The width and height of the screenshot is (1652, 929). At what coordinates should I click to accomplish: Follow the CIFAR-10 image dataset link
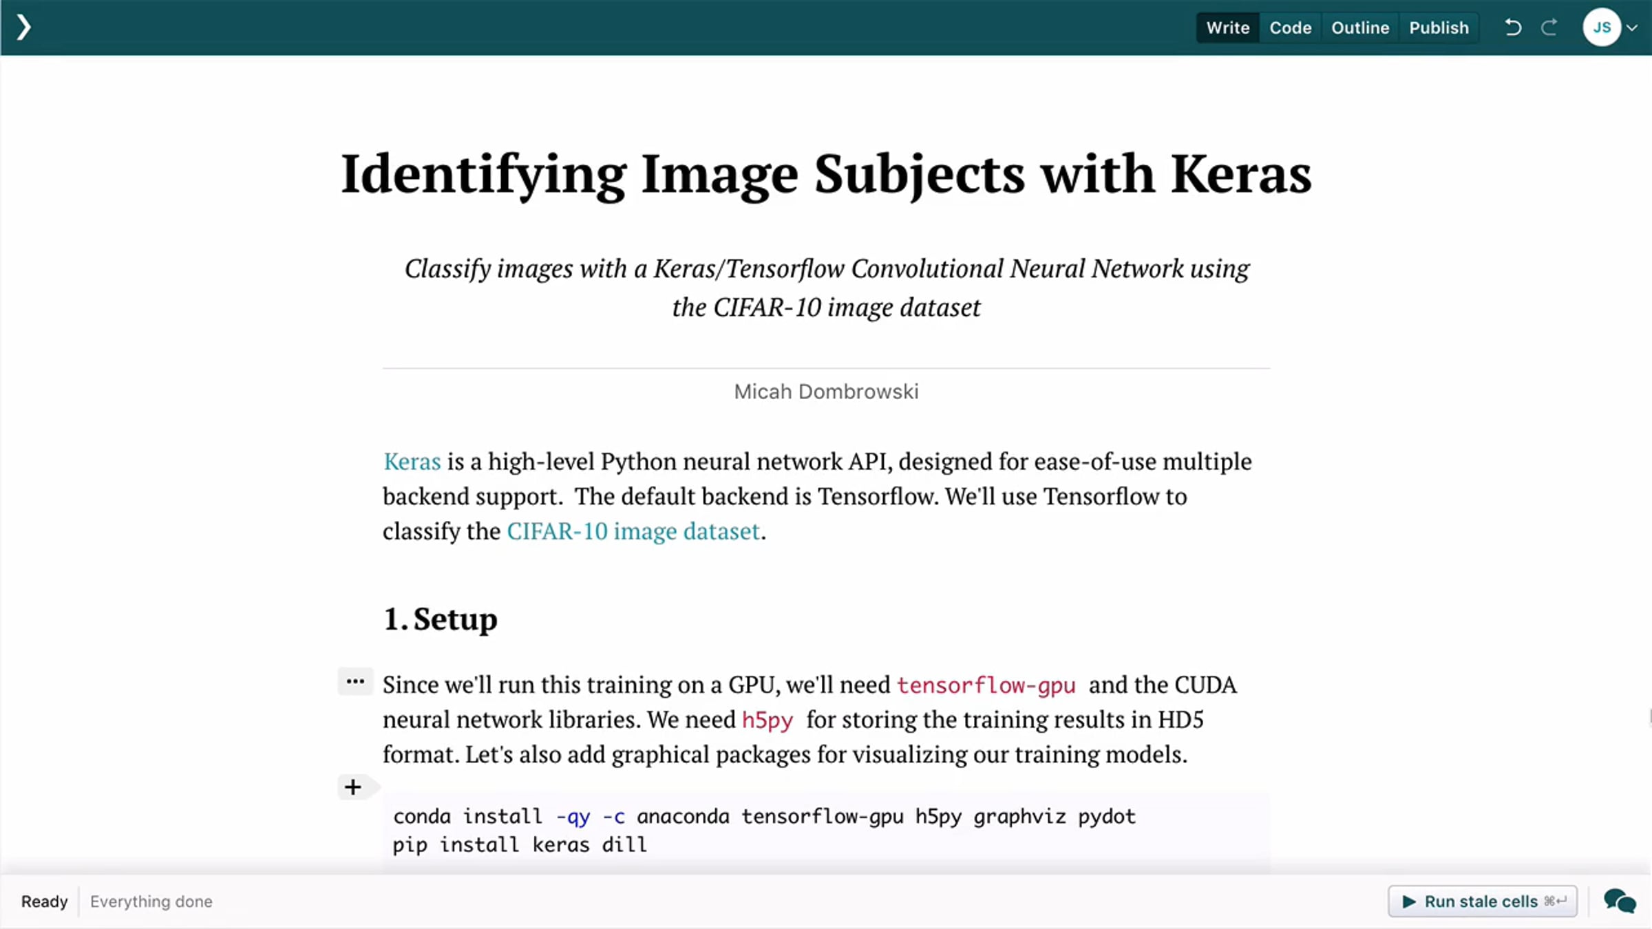pos(633,531)
